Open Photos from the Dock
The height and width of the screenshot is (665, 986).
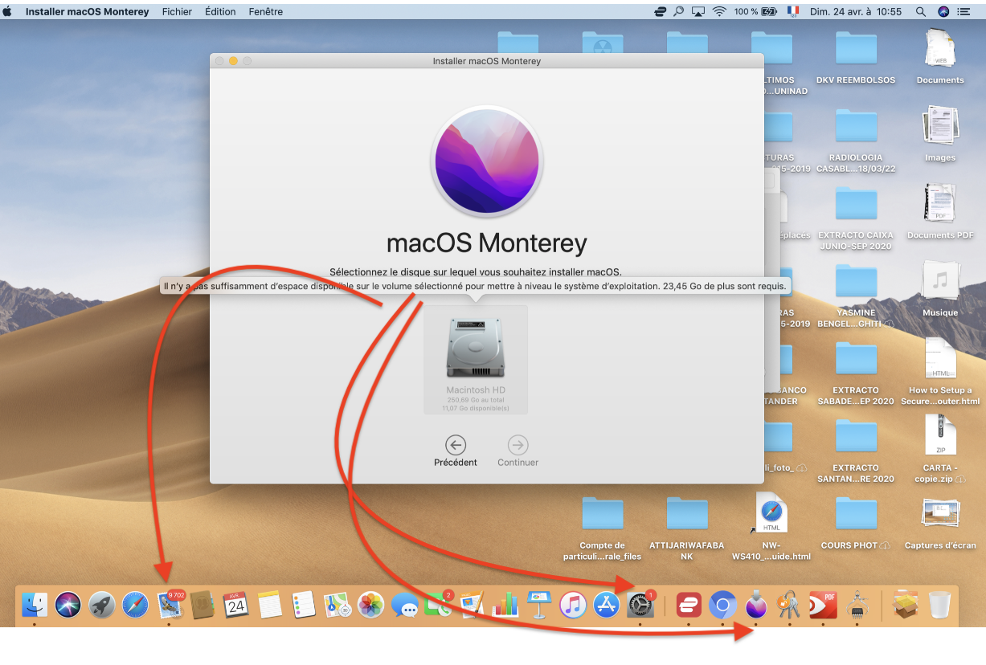(x=370, y=605)
